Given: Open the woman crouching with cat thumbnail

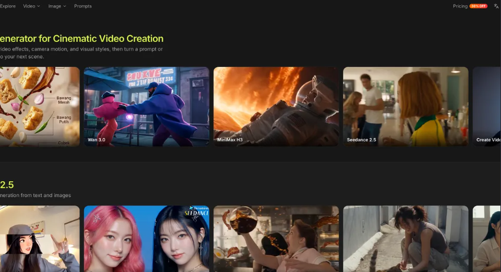Looking at the screenshot, I should click(405, 239).
